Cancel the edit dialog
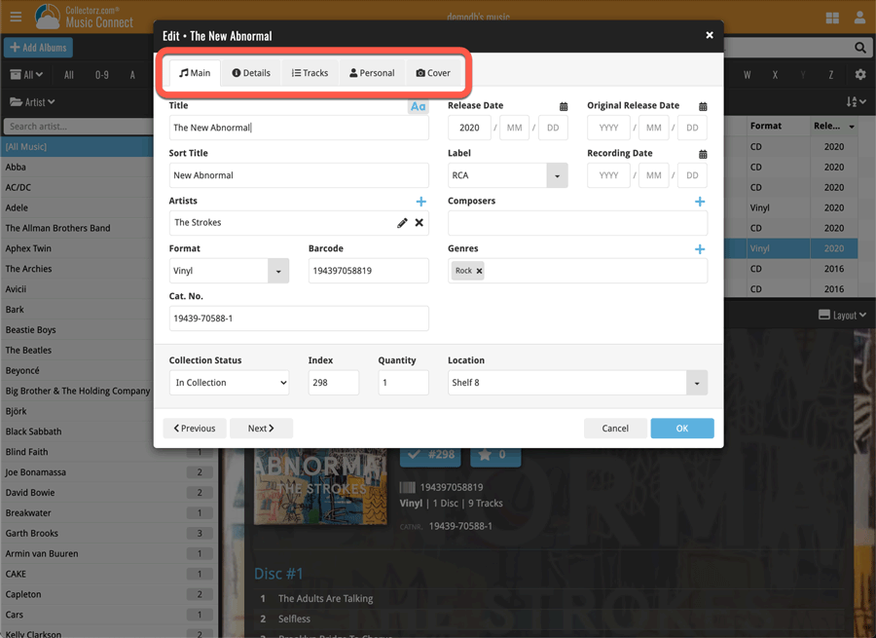The height and width of the screenshot is (638, 876). tap(615, 429)
